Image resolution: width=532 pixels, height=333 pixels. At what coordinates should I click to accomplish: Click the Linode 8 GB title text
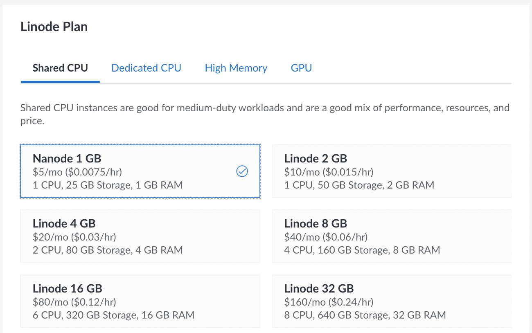315,223
